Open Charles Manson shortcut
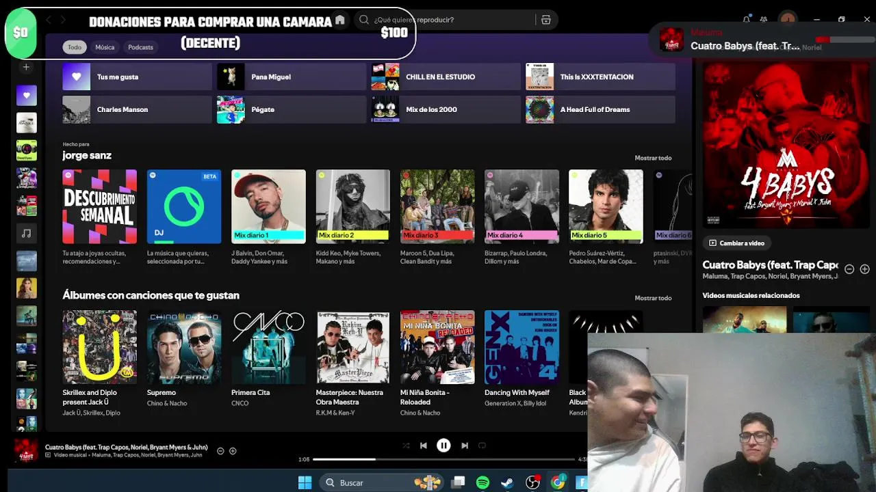 click(137, 109)
